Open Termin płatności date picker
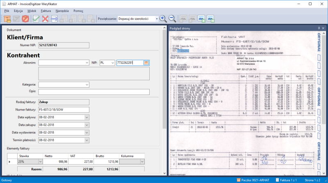328x183 pixels. pos(87,140)
